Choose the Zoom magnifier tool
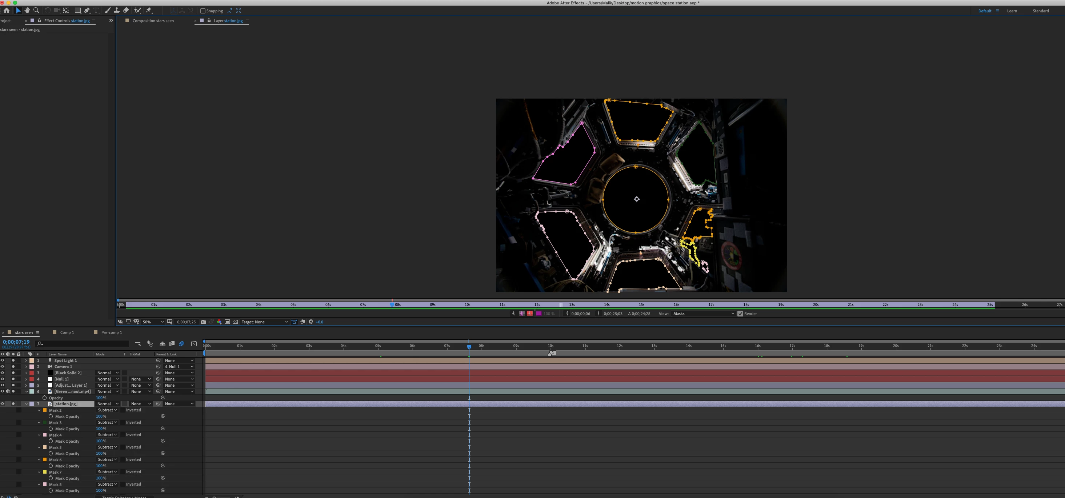 tap(36, 10)
